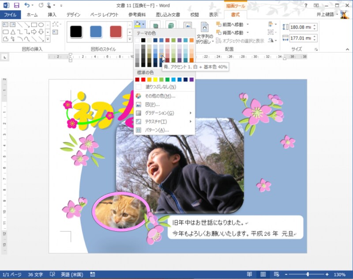Switch to read mode view icon
This screenshot has height=279, width=353.
(x=249, y=274)
